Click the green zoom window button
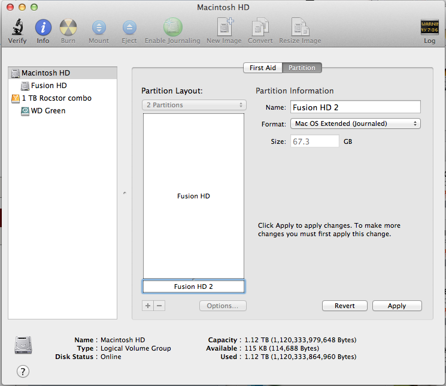This screenshot has width=446, height=386. 34,7
